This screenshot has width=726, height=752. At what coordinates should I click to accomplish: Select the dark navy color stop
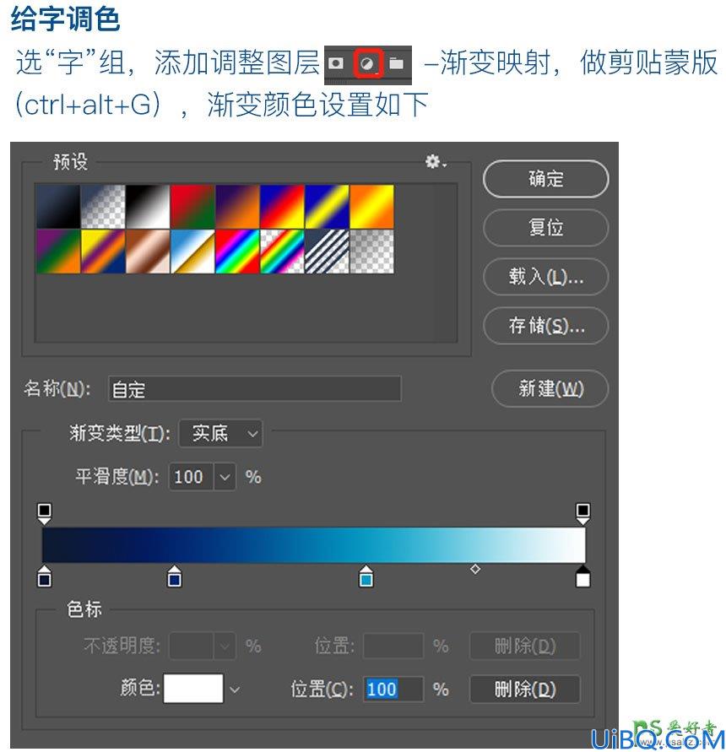(44, 576)
